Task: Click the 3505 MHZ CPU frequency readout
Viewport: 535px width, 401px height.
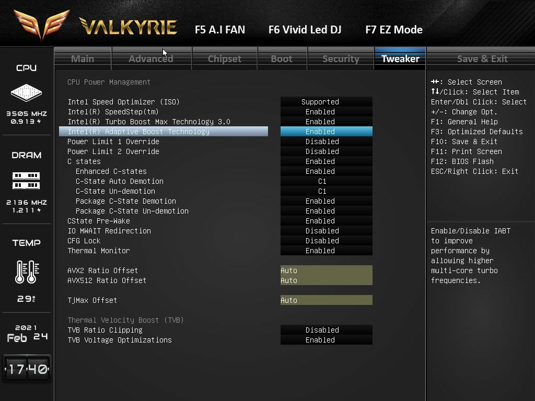Action: pos(27,113)
